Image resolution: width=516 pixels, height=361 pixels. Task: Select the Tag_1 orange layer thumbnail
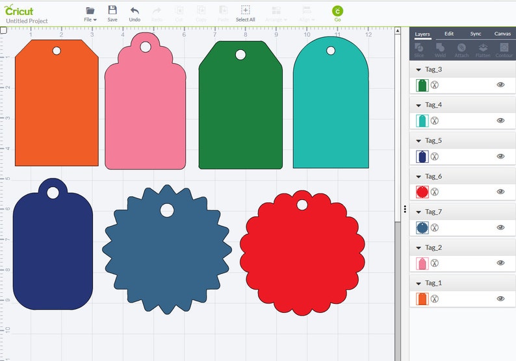tap(422, 299)
